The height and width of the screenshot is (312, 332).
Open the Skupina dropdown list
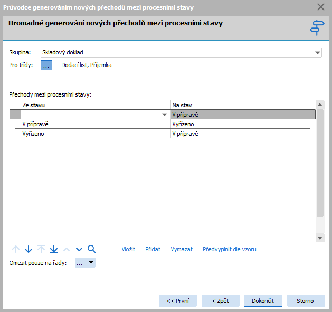(318, 53)
